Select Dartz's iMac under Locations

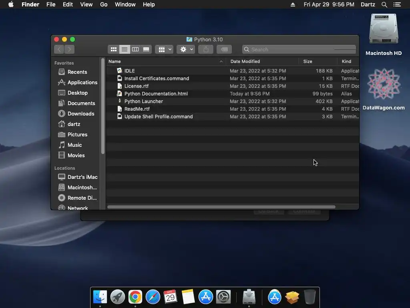coord(77,177)
